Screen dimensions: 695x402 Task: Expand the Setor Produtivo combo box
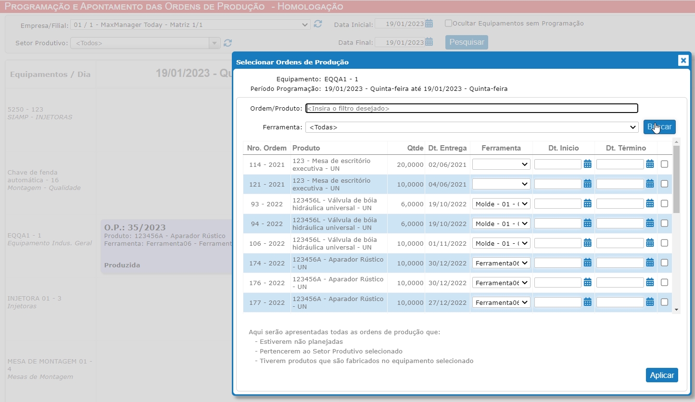(x=215, y=43)
